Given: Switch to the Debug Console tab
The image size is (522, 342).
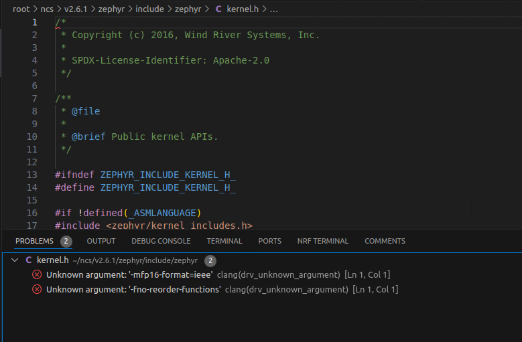Looking at the screenshot, I should coord(161,241).
